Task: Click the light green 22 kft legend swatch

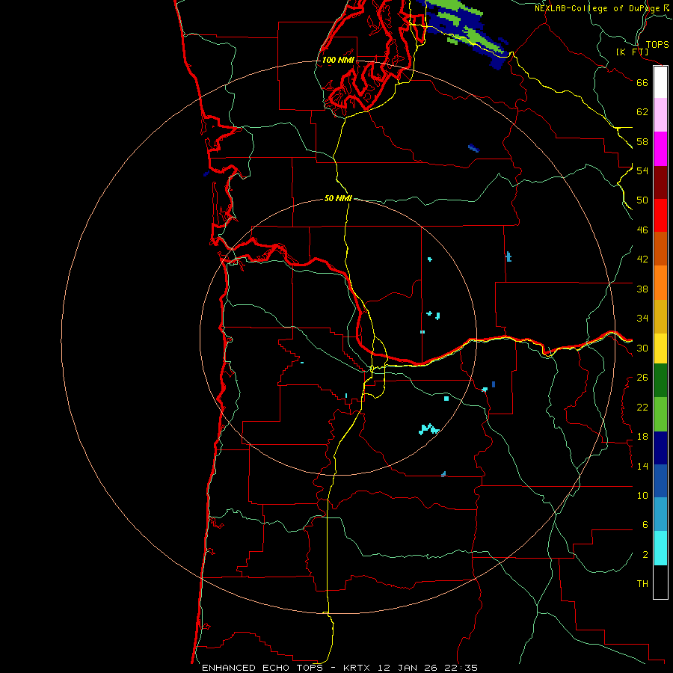Action: tap(660, 414)
